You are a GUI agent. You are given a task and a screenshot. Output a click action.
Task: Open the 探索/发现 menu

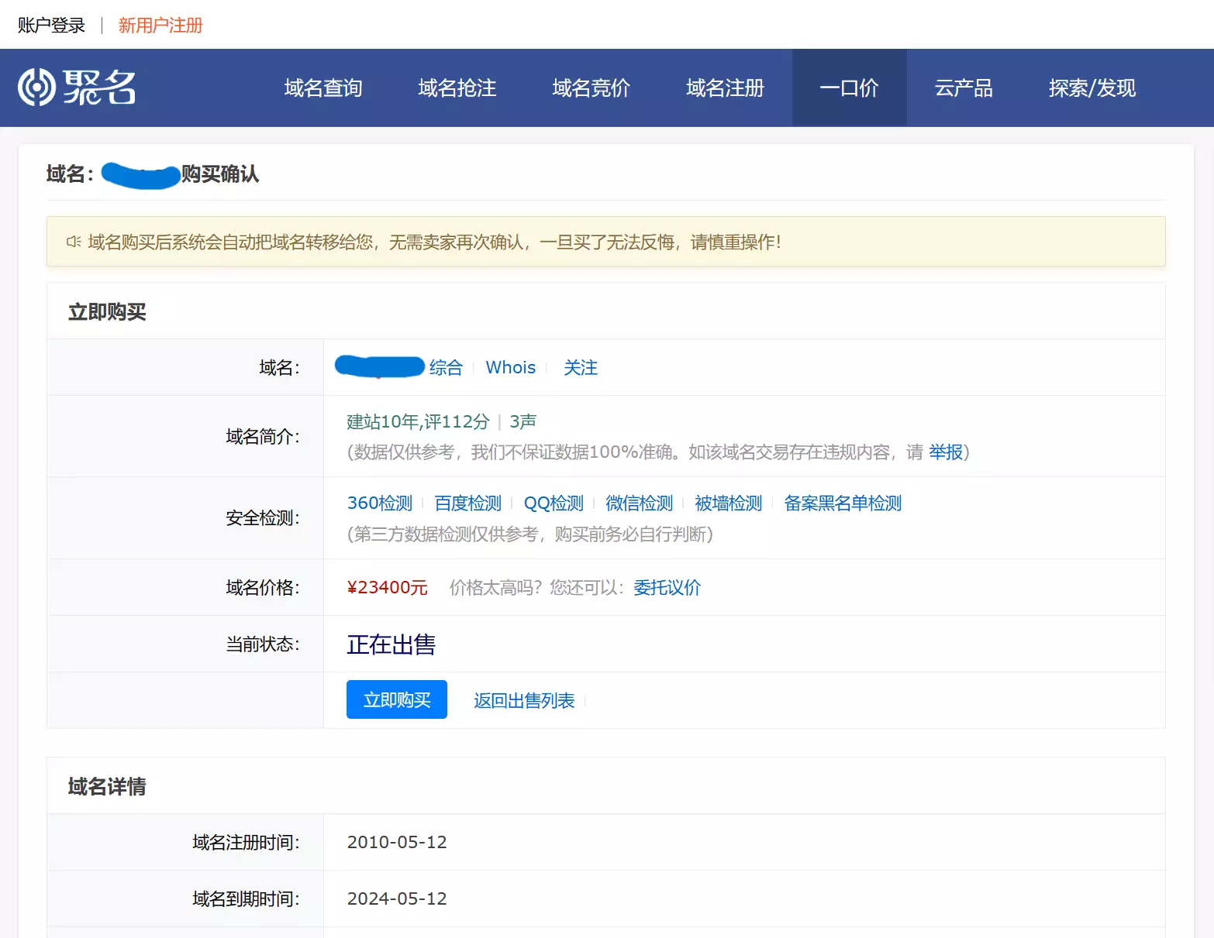click(x=1092, y=88)
